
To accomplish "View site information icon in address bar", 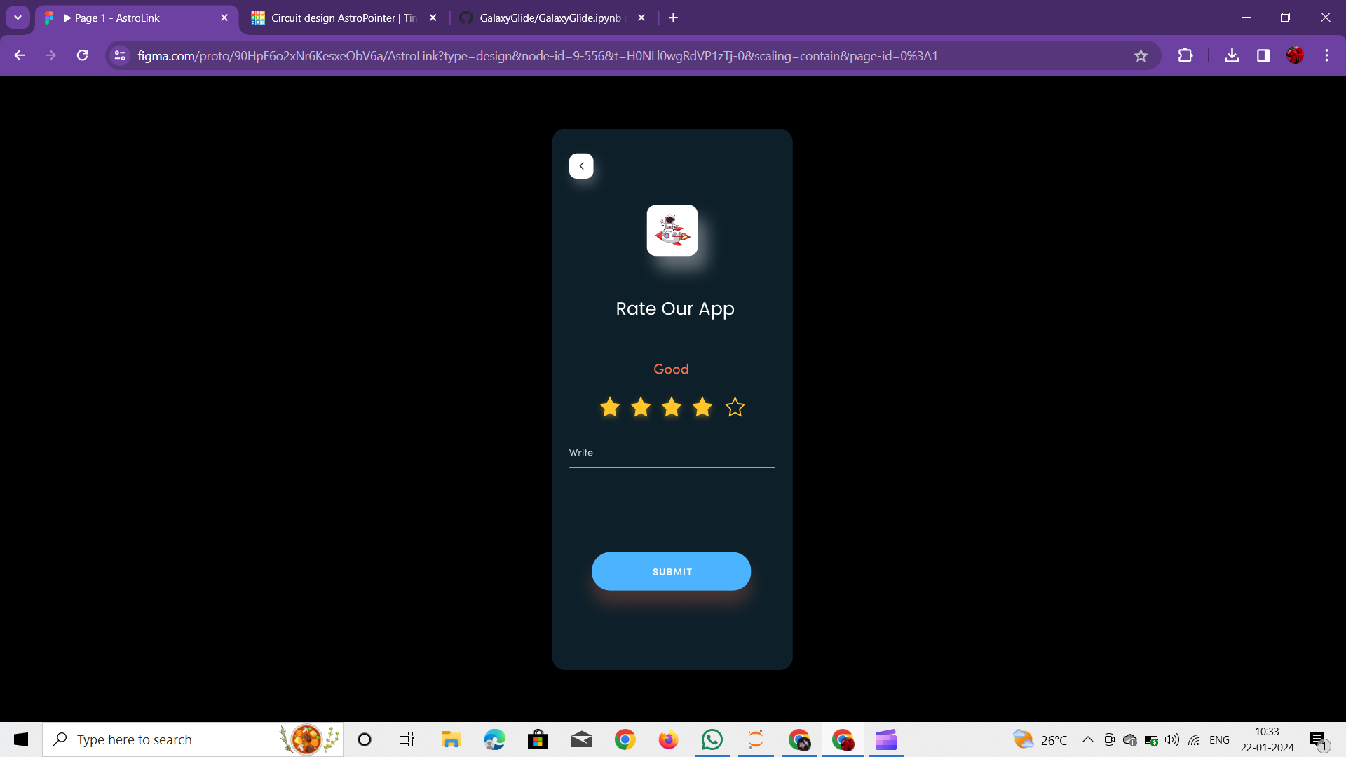I will (120, 56).
